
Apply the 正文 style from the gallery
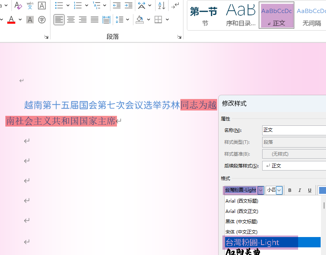pos(277,15)
